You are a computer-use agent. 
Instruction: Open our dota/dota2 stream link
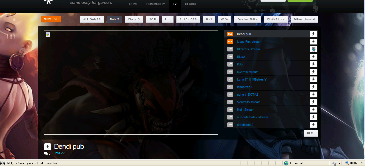[252, 117]
